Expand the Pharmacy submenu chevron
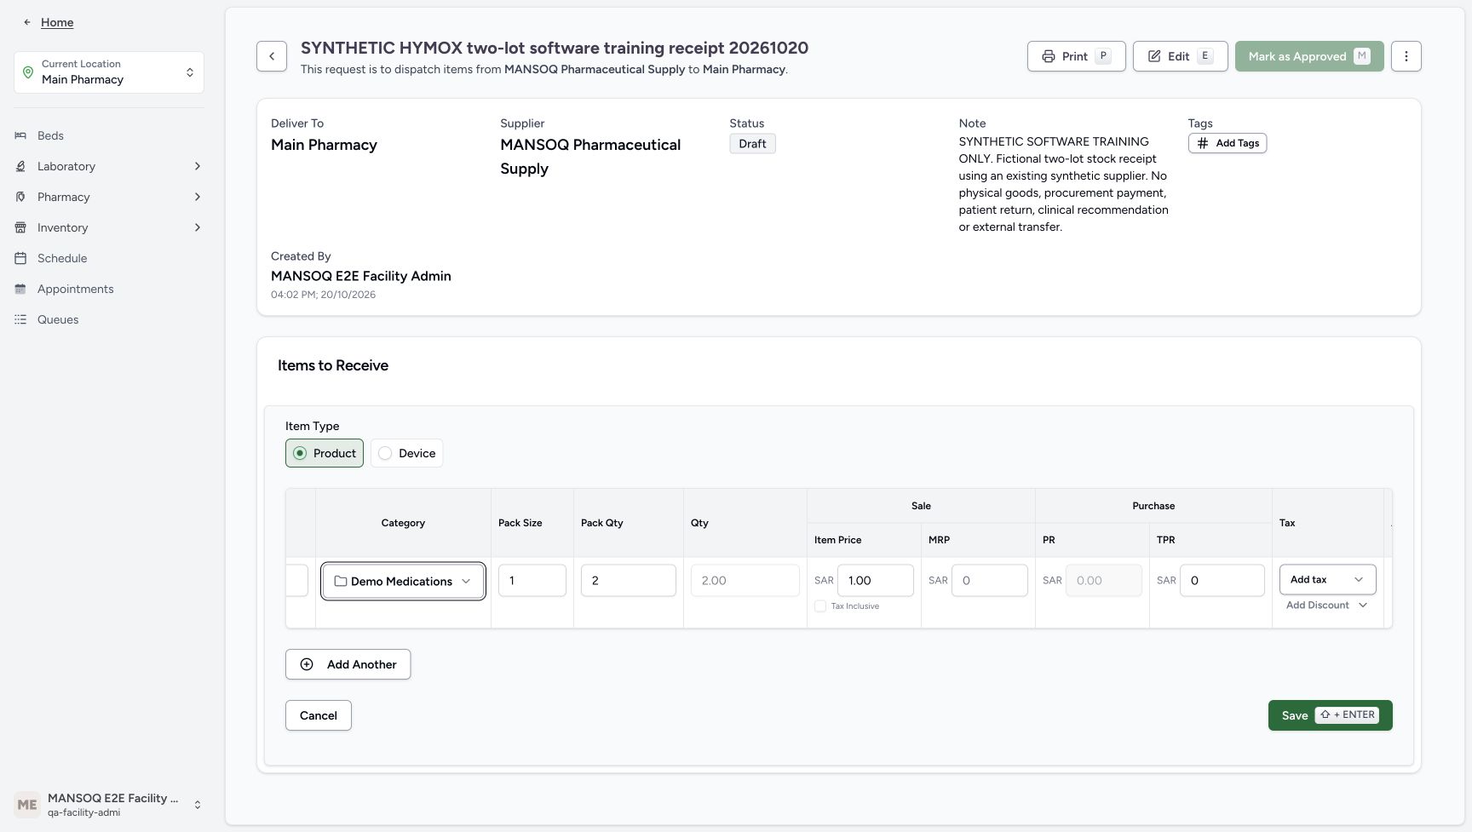 coord(198,197)
